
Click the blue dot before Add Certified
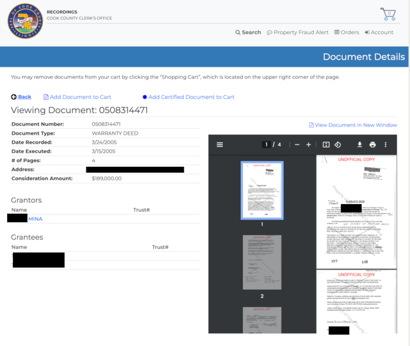[x=145, y=97]
